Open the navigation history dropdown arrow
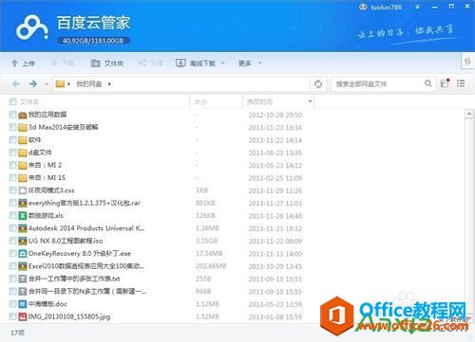475x342 pixels. click(x=47, y=84)
